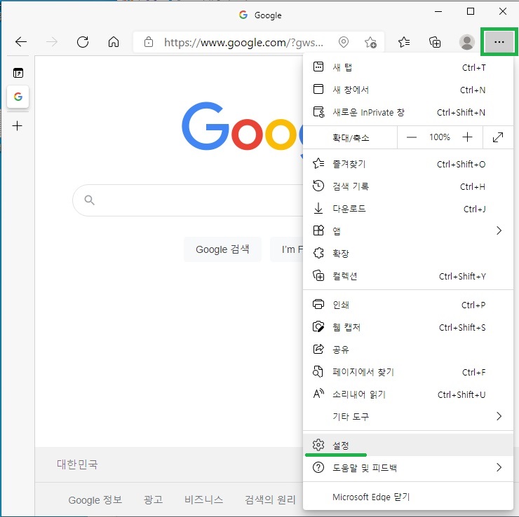Open the favorites list toolbar icon

click(x=404, y=42)
